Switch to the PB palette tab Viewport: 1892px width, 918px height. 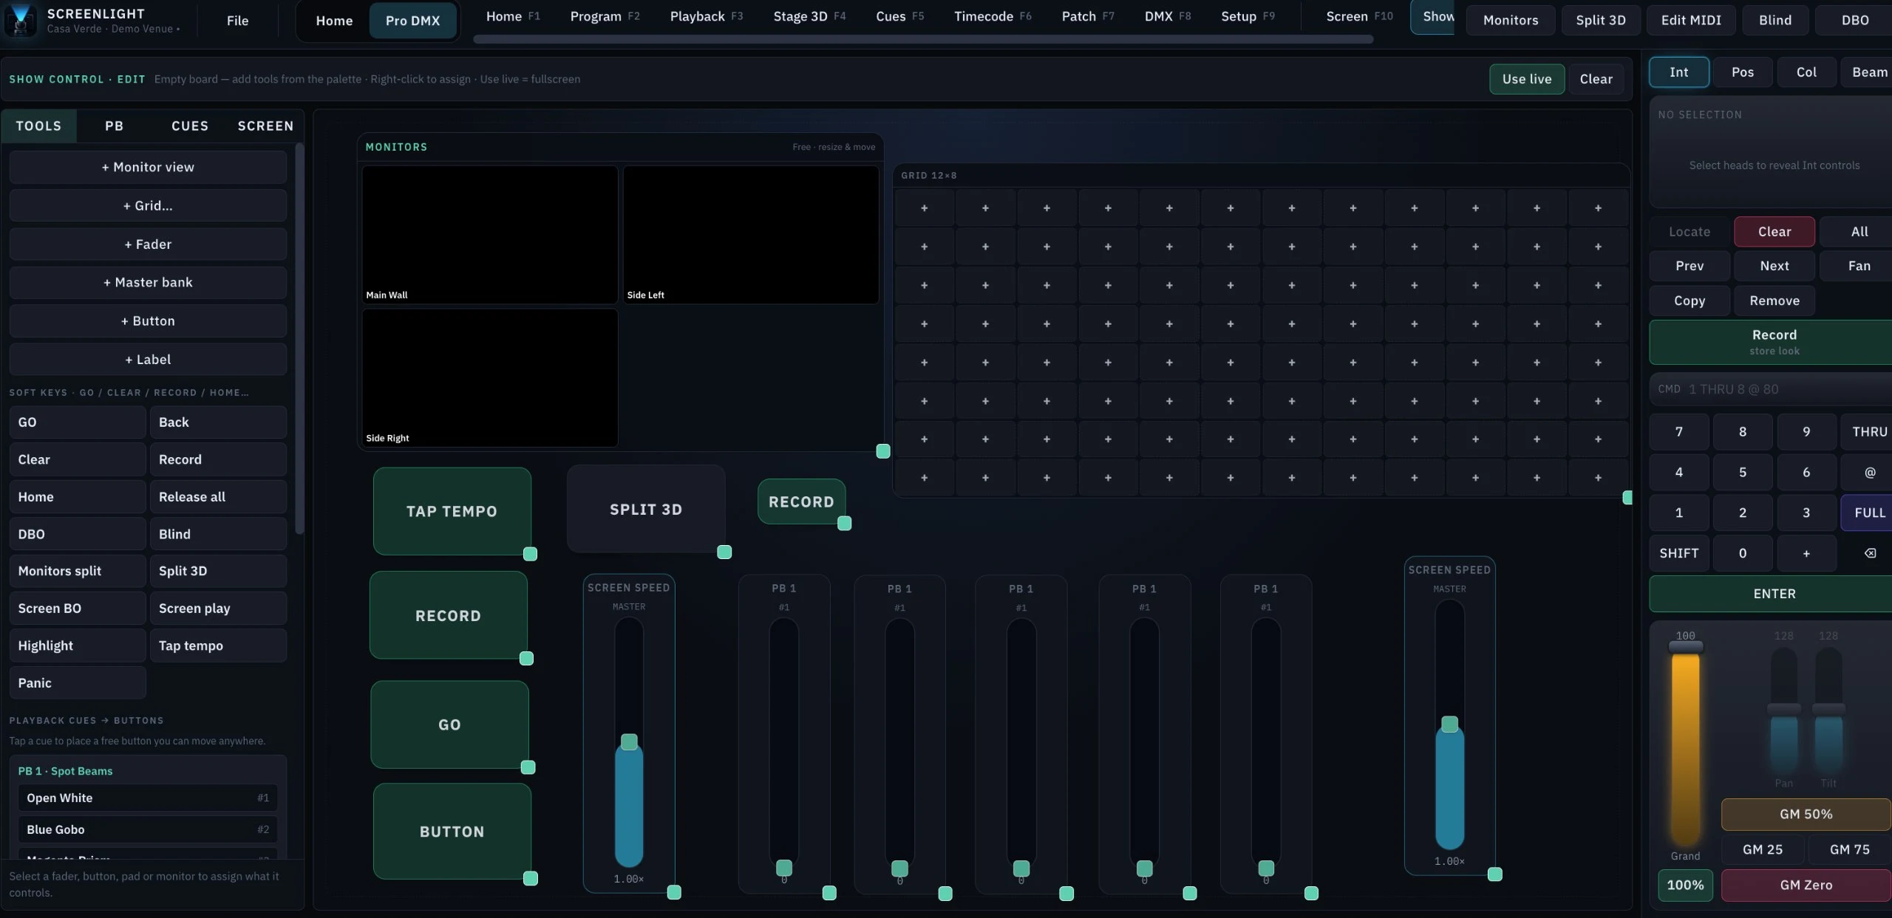[115, 126]
